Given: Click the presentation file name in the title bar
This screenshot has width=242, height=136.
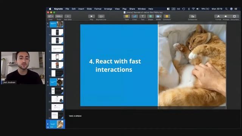Looking at the screenshot, I should point(144,12).
